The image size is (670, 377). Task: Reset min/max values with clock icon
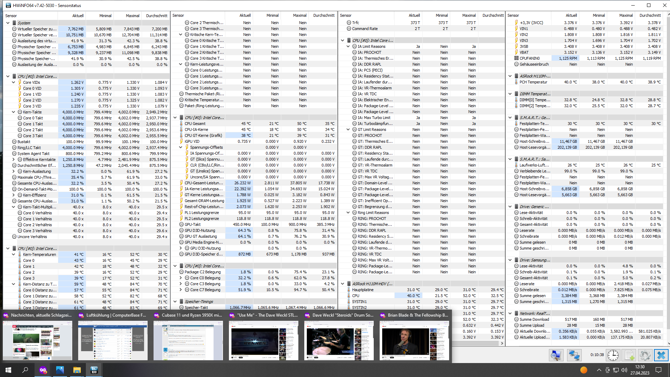click(x=613, y=355)
